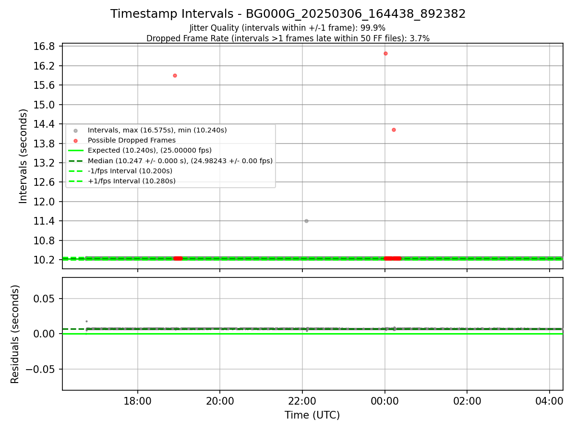This screenshot has width=576, height=432.
Task: Click the isolated gray residual point above 0.01
Action: tap(86, 321)
